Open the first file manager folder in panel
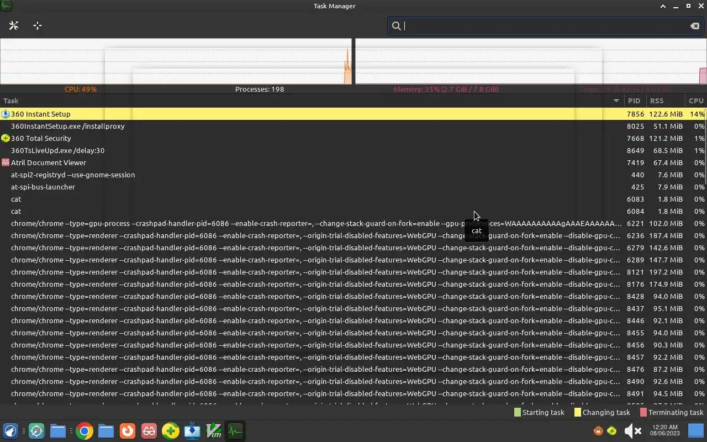This screenshot has height=442, width=707. pos(58,431)
